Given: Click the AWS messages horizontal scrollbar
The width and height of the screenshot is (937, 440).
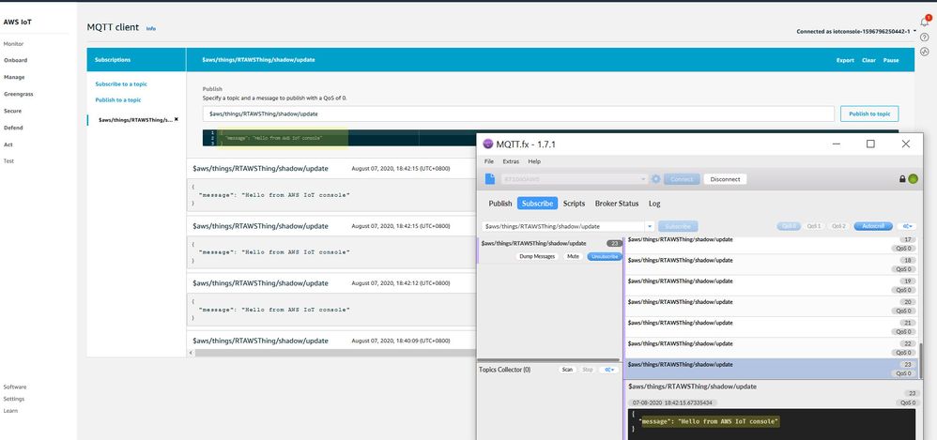Looking at the screenshot, I should 334,353.
